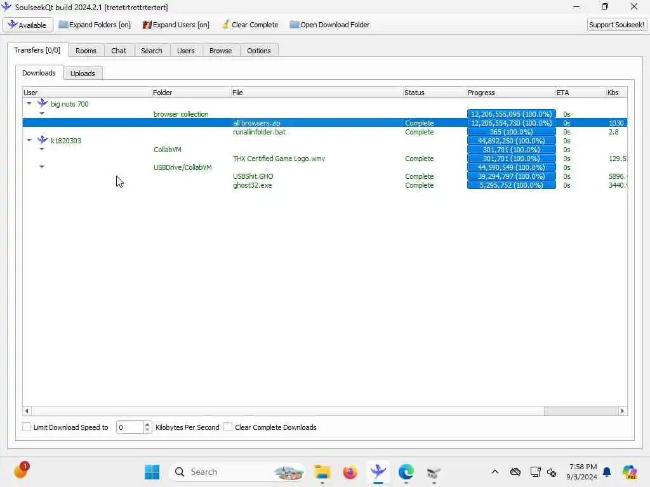This screenshot has width=650, height=487.
Task: Show hidden tray icons chevron
Action: [495, 472]
